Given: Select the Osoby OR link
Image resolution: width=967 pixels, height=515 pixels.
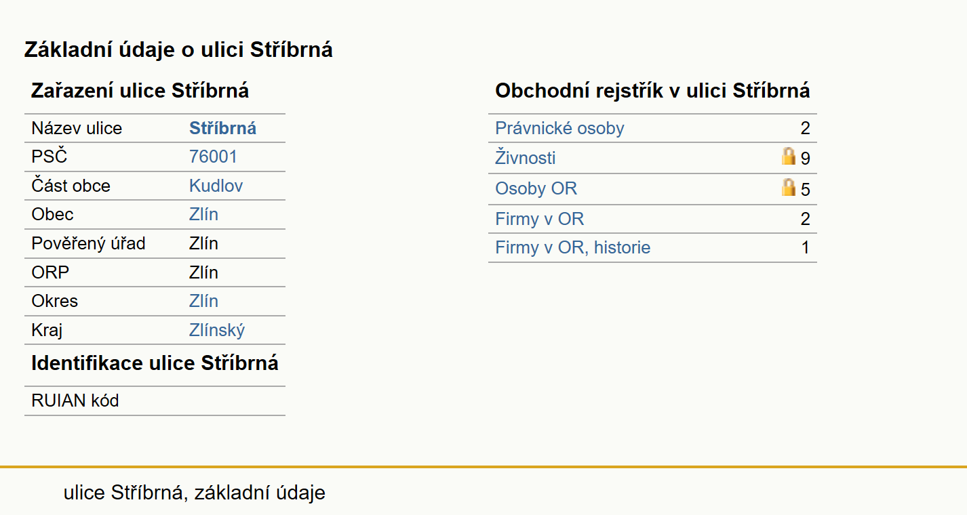Looking at the screenshot, I should click(x=536, y=188).
